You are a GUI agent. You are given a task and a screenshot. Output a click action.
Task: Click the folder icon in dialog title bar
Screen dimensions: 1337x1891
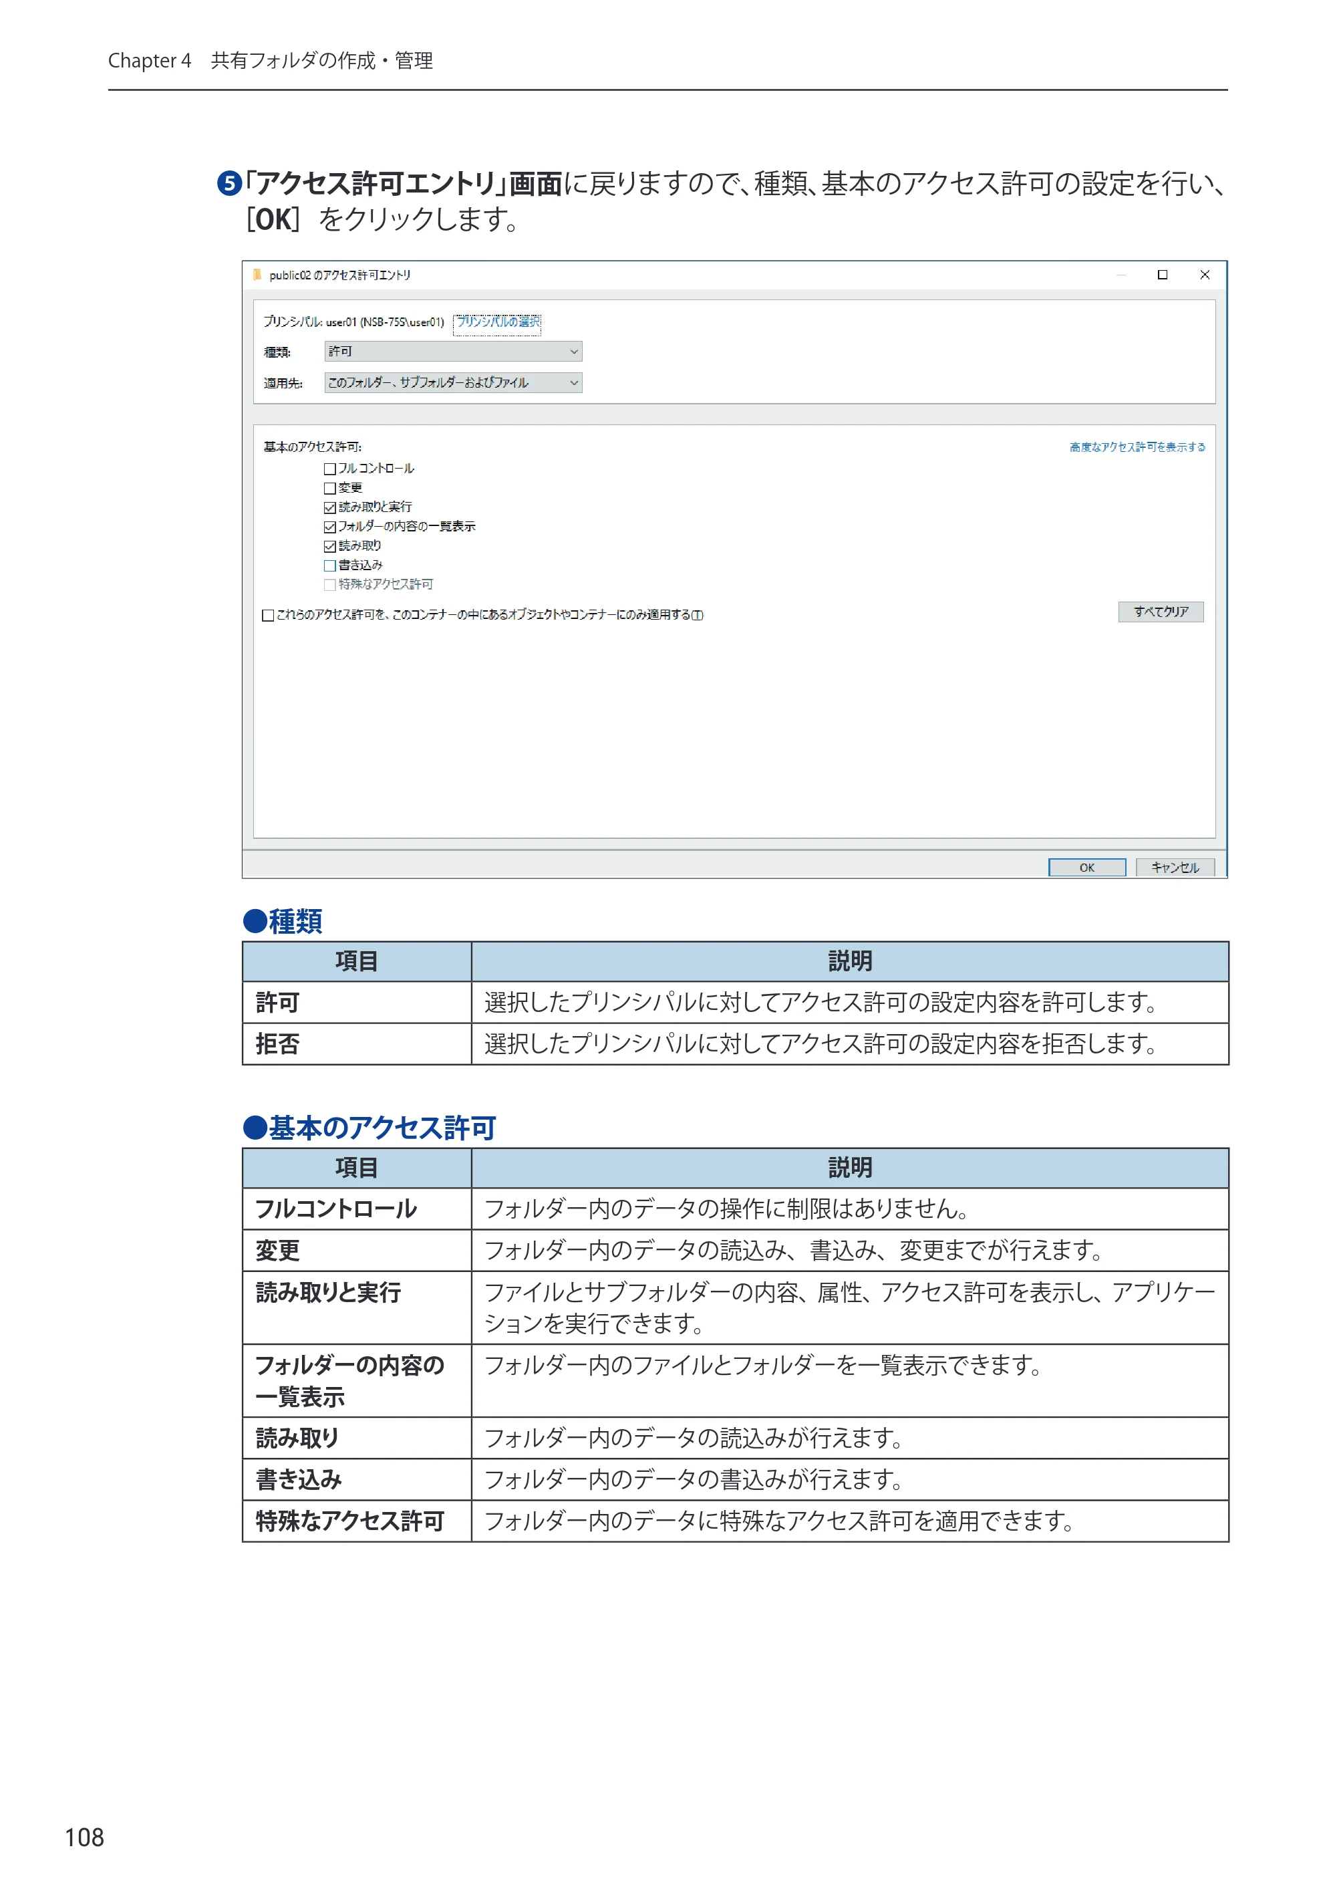pyautogui.click(x=257, y=274)
